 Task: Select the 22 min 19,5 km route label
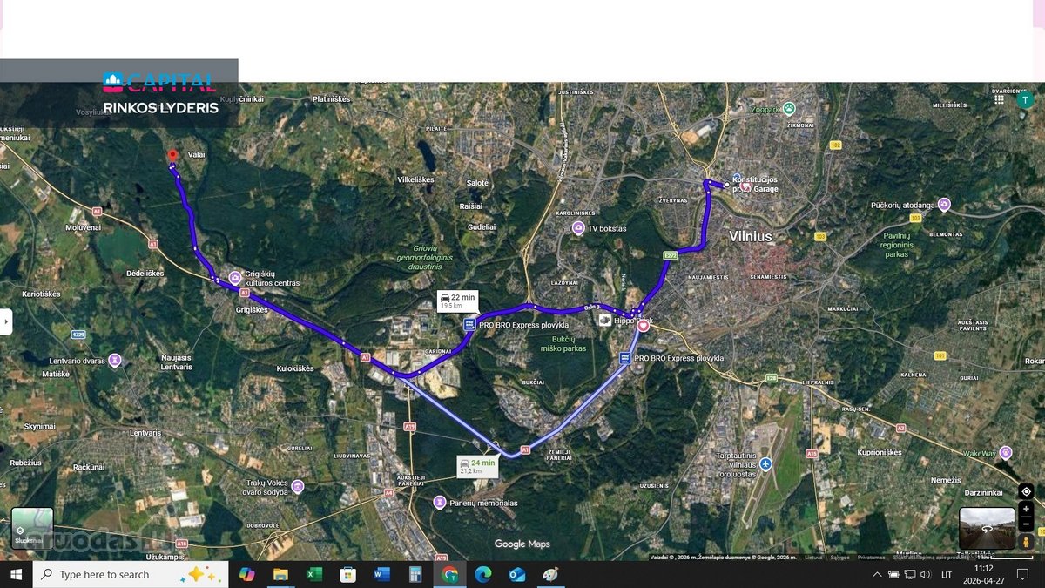[457, 301]
